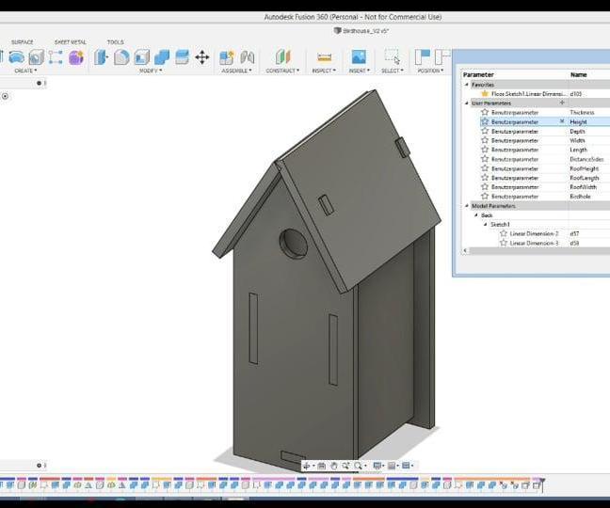Select the RoofLength parameter name

[585, 178]
